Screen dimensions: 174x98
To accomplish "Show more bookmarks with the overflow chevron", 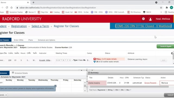I will coord(161,12).
